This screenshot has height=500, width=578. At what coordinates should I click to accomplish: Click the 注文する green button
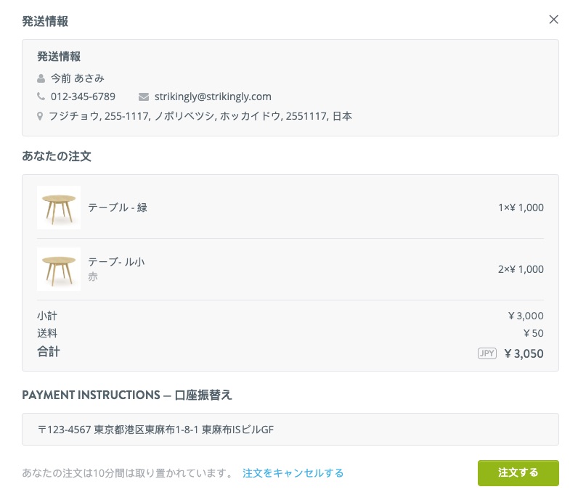tap(518, 472)
